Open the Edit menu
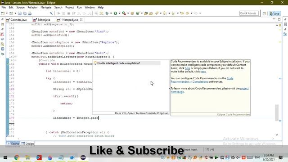This screenshot has width=288, height=162. pyautogui.click(x=11, y=7)
